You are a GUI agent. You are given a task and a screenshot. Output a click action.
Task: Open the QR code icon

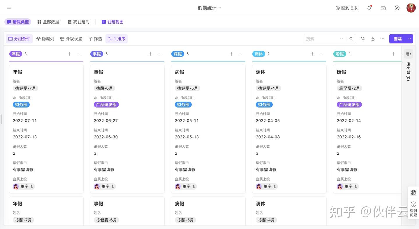pos(413,193)
